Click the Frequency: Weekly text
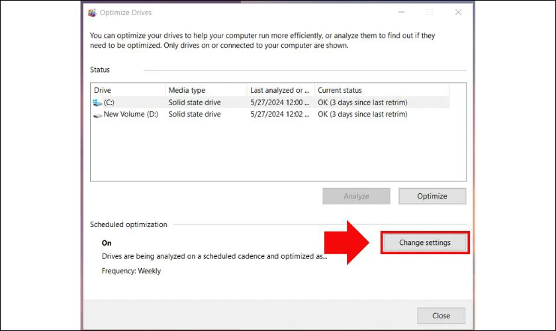 (131, 271)
